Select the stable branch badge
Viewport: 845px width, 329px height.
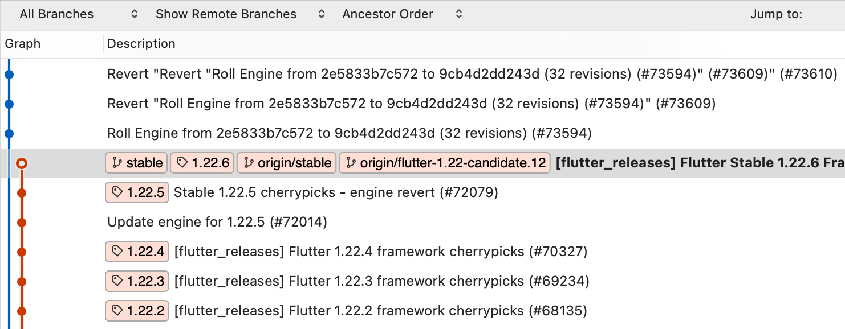137,163
